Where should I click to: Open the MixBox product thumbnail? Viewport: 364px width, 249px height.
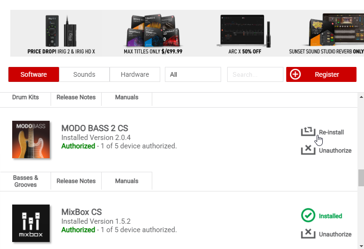pyautogui.click(x=31, y=223)
